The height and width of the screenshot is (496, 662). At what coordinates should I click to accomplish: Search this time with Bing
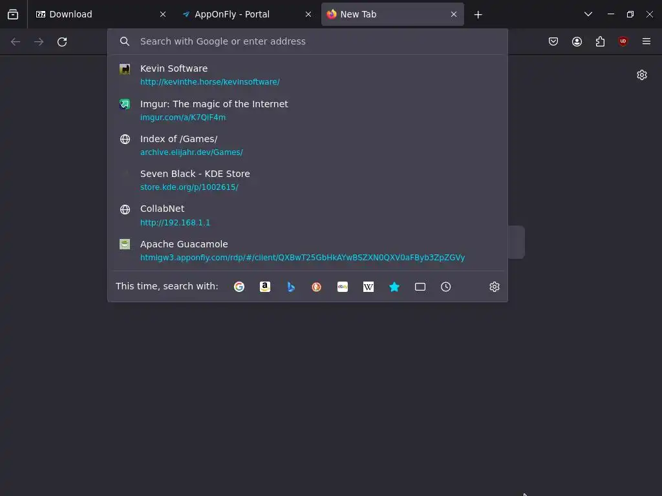coord(291,287)
